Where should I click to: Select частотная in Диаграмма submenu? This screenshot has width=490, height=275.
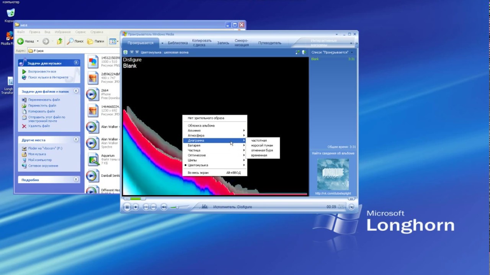click(x=263, y=141)
